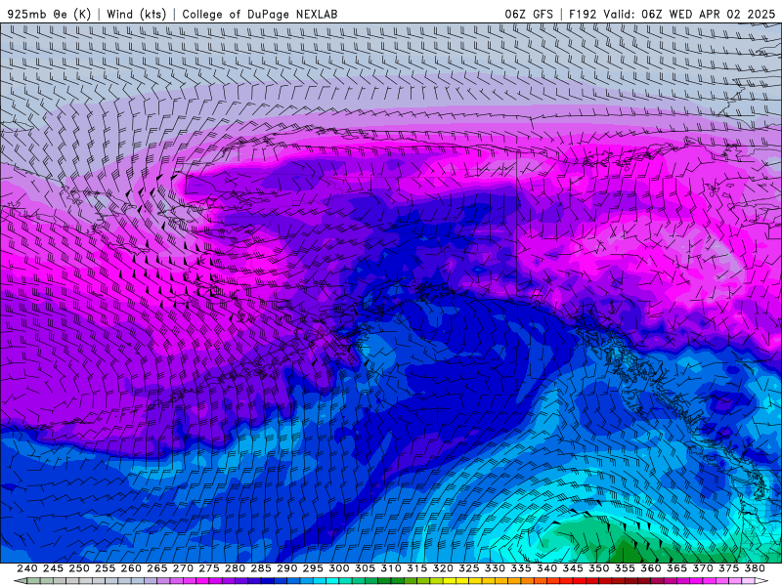Image resolution: width=782 pixels, height=586 pixels.
Task: Click the 240 color scale label
Action: 27,568
